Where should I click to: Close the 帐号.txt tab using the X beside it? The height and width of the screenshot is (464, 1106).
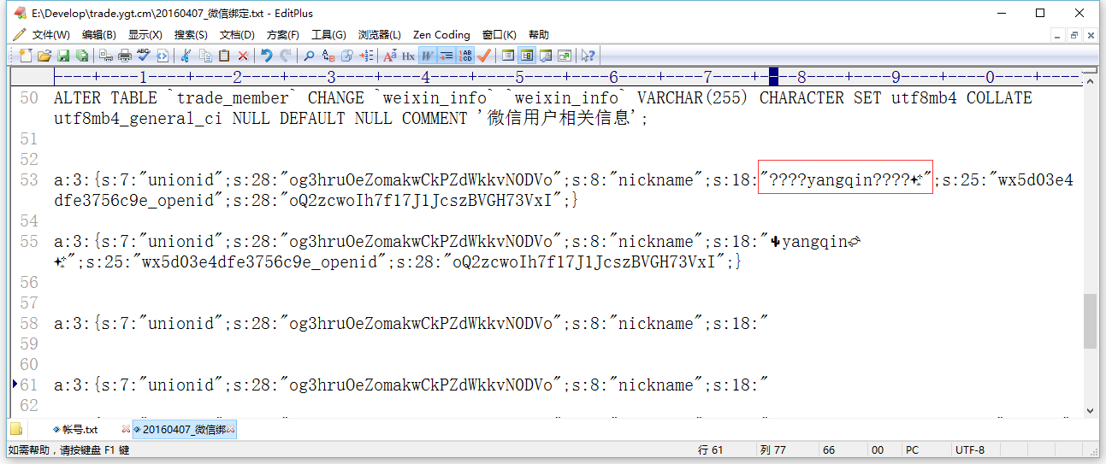(x=127, y=429)
